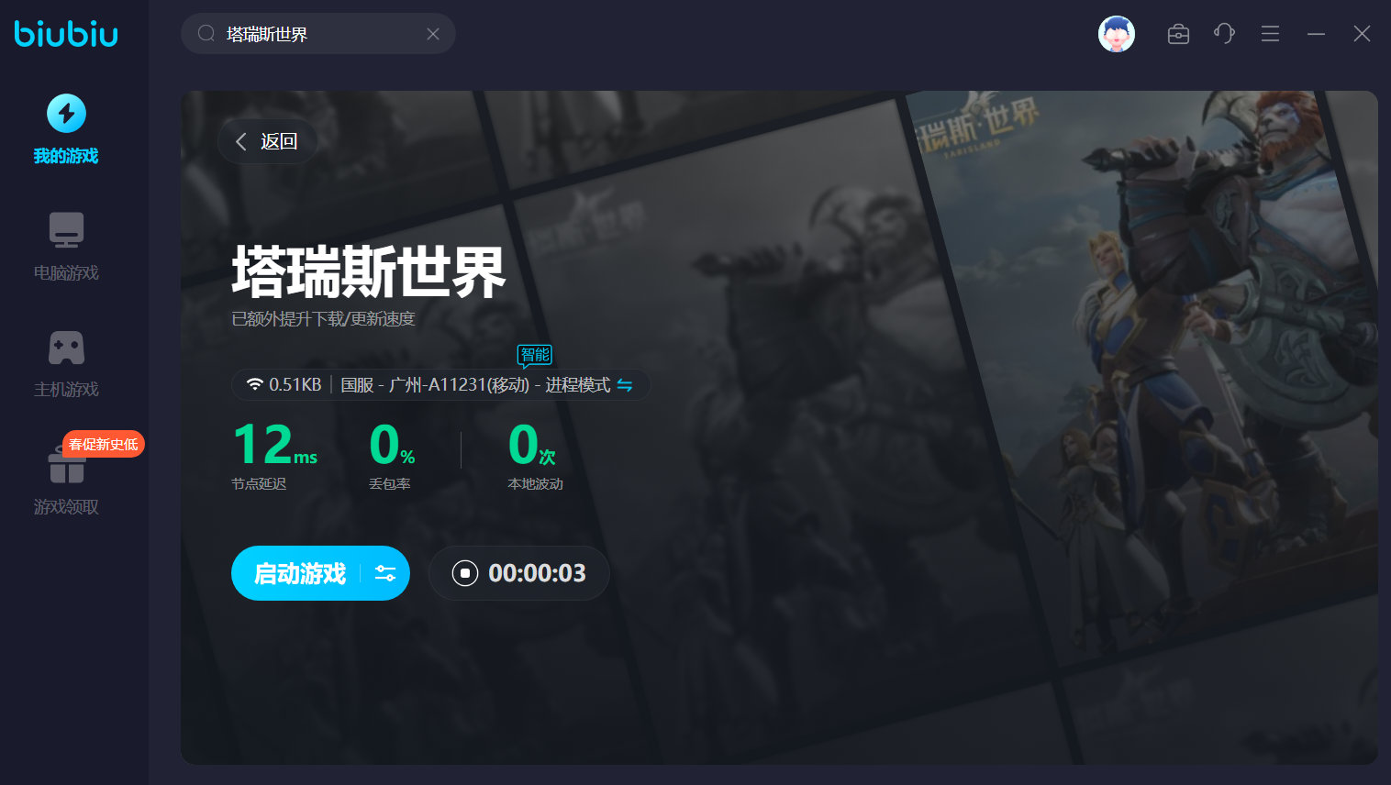Open launch settings sliders icon

tap(385, 573)
